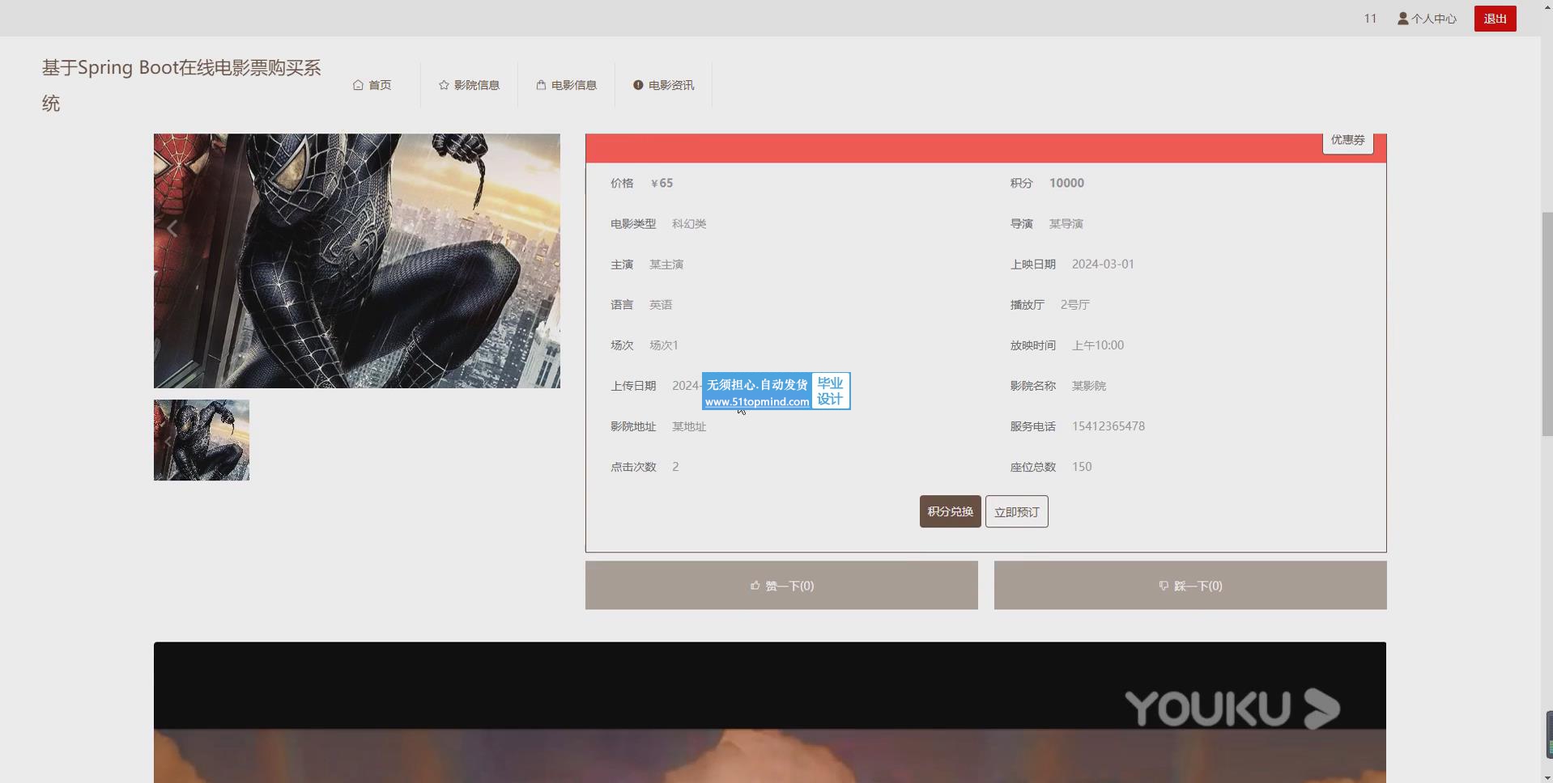Click the total seats value 150

pyautogui.click(x=1082, y=467)
